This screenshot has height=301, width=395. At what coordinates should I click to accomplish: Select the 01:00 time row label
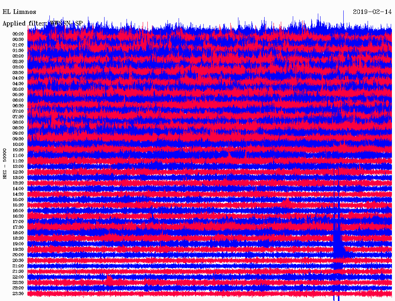(x=18, y=45)
